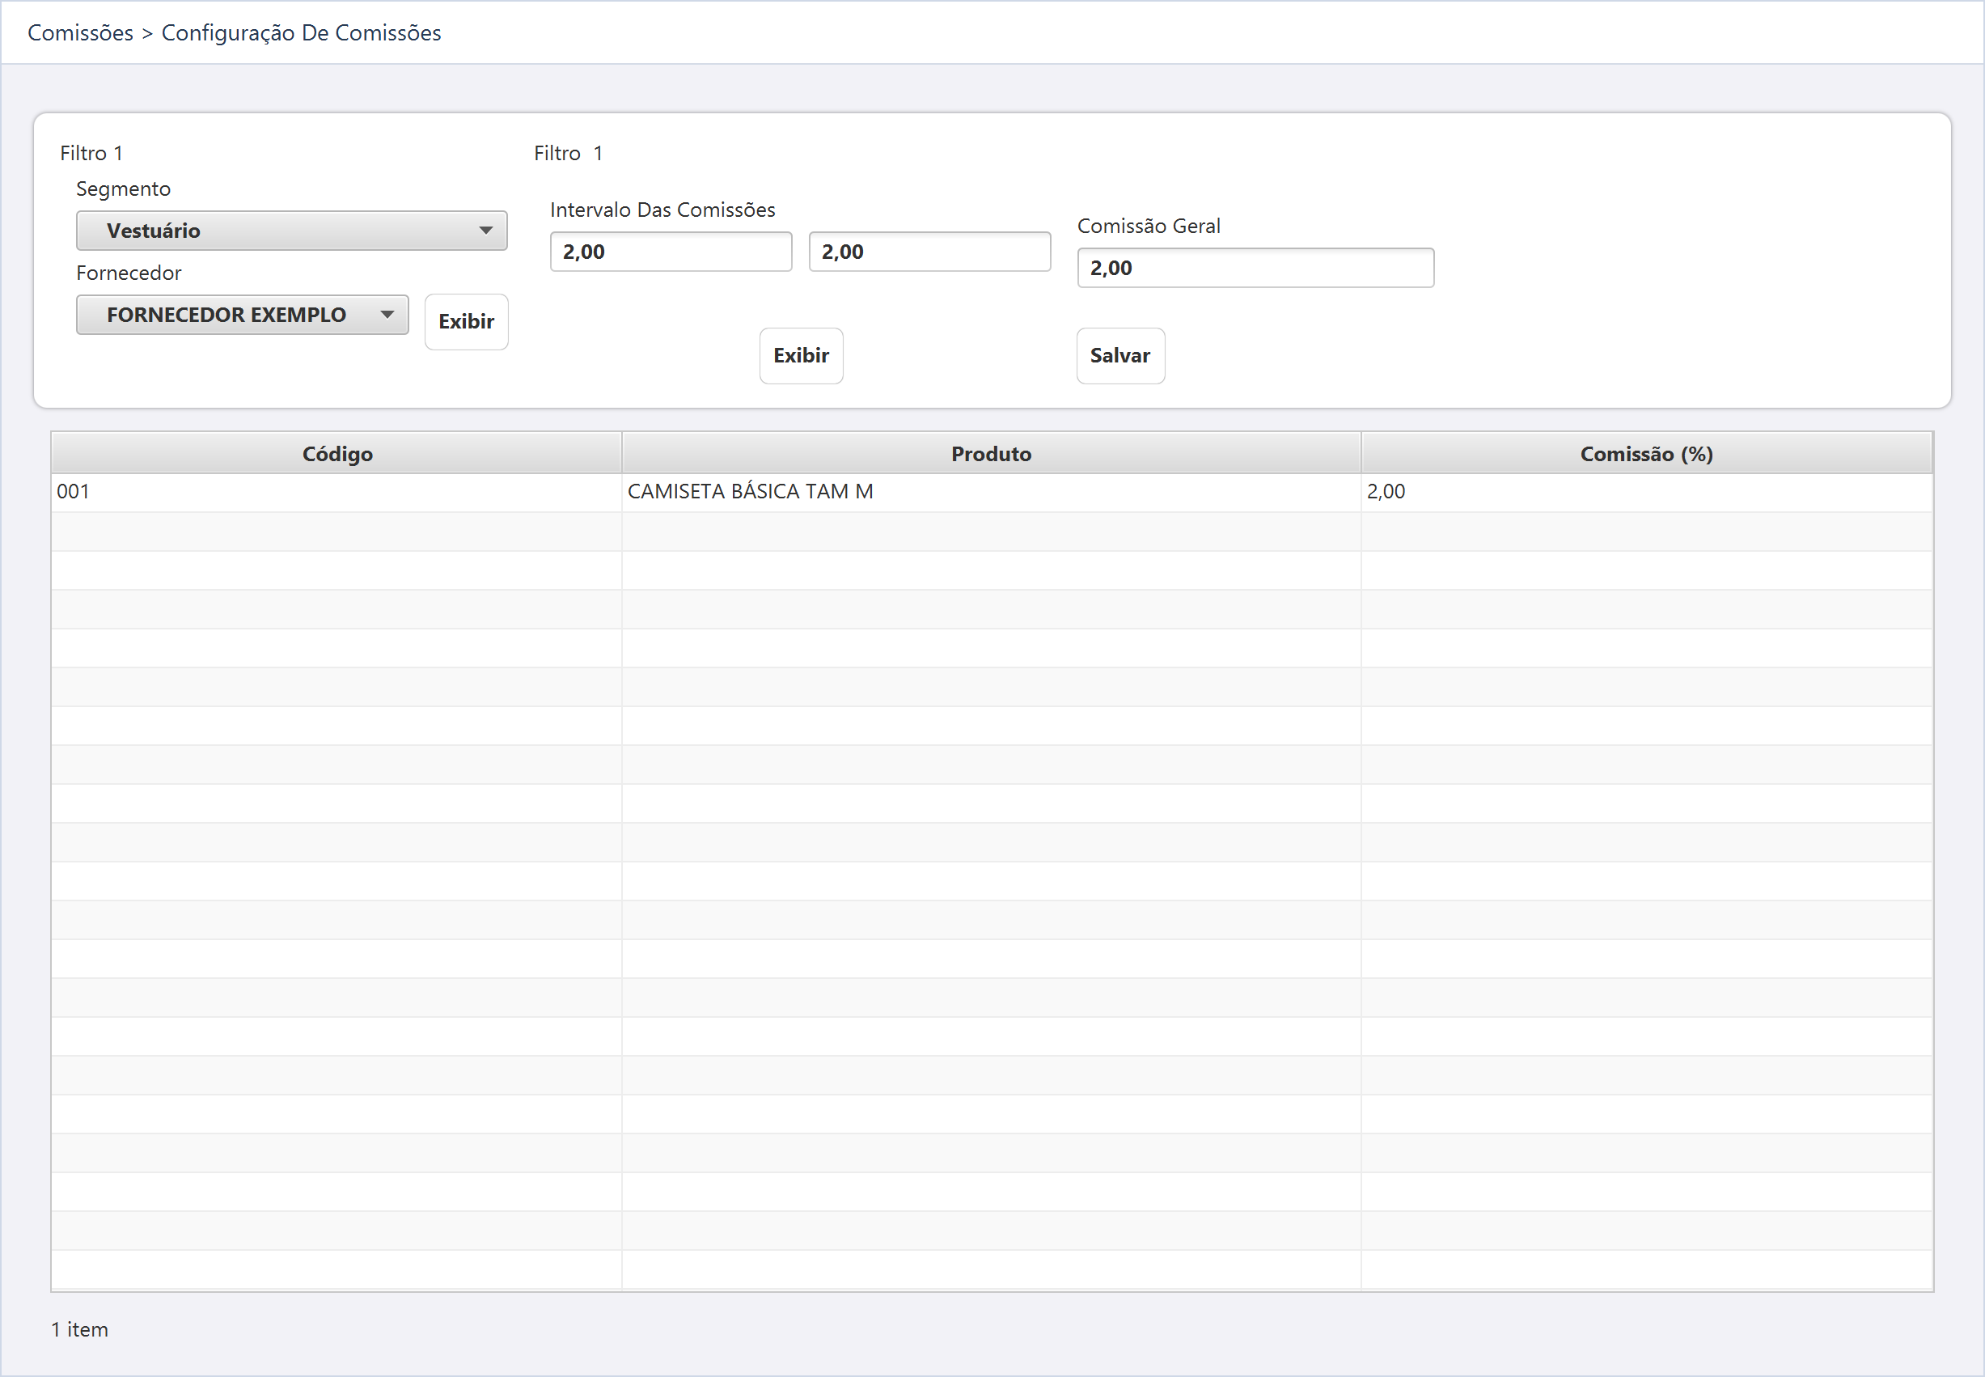Select the 2,00 commission cell in table
This screenshot has height=1377, width=1985.
click(1646, 492)
